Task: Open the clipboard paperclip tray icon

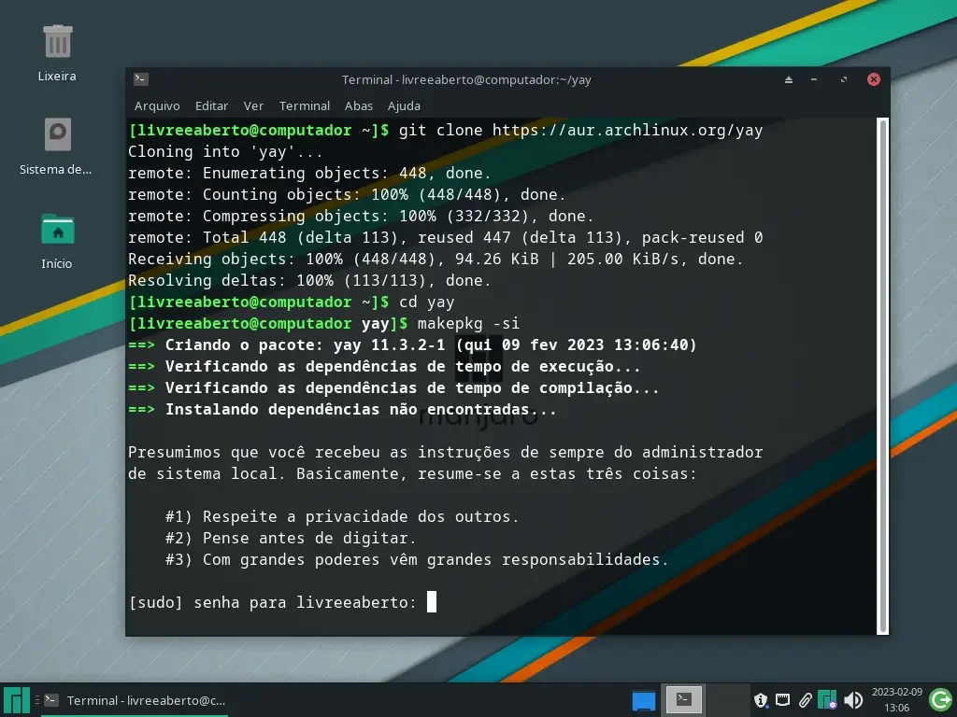Action: [805, 700]
